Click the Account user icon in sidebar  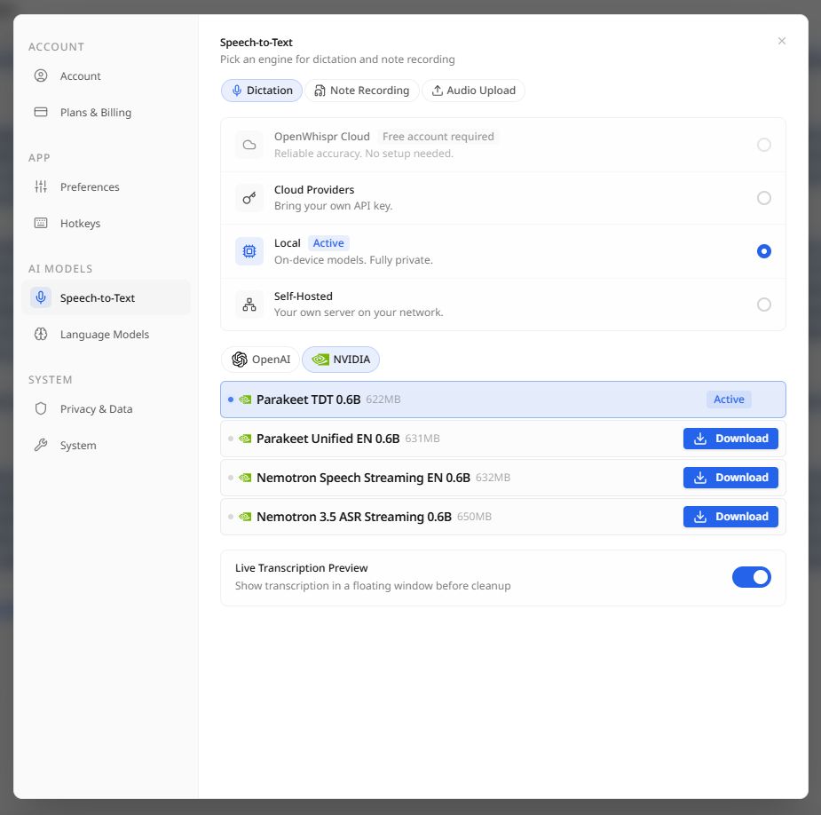pyautogui.click(x=41, y=76)
